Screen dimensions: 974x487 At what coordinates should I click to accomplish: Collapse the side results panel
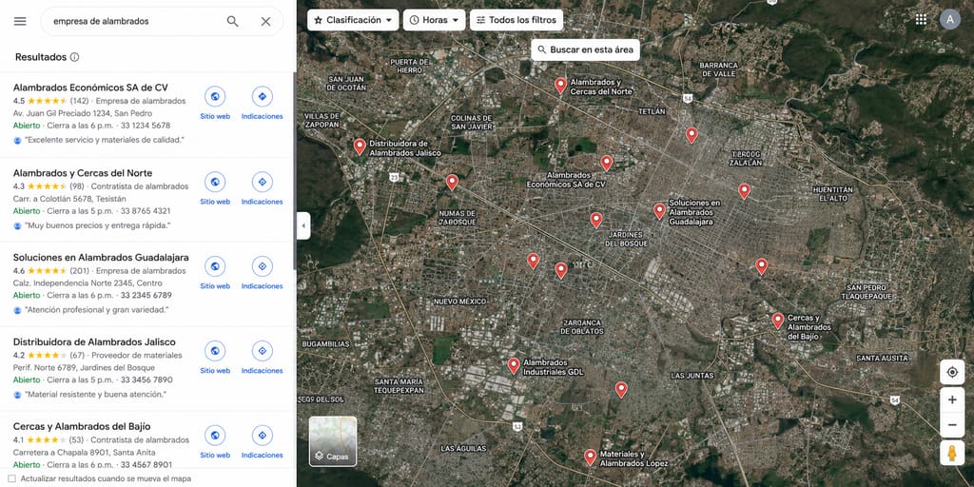303,225
